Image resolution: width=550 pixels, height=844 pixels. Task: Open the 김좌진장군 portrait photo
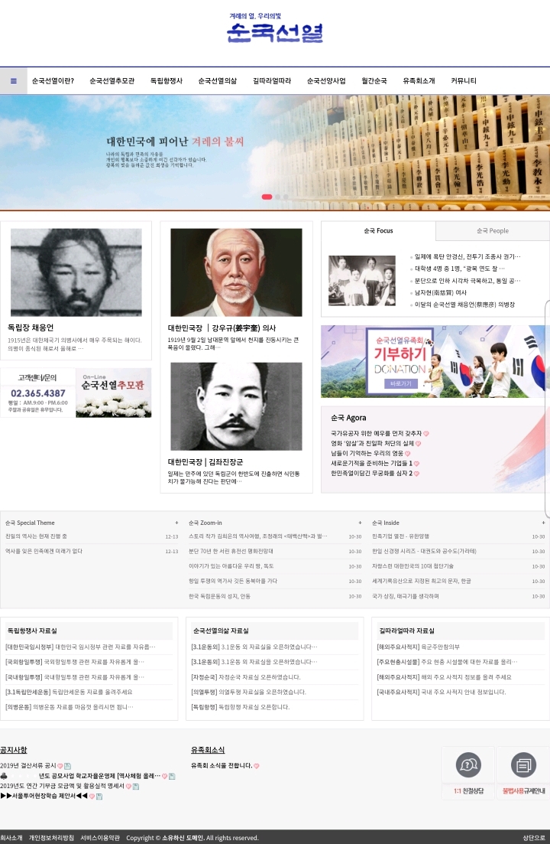(236, 406)
